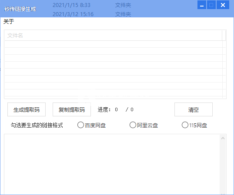Click the third empty row of the file list
This screenshot has height=195, width=234.
tap(113, 58)
